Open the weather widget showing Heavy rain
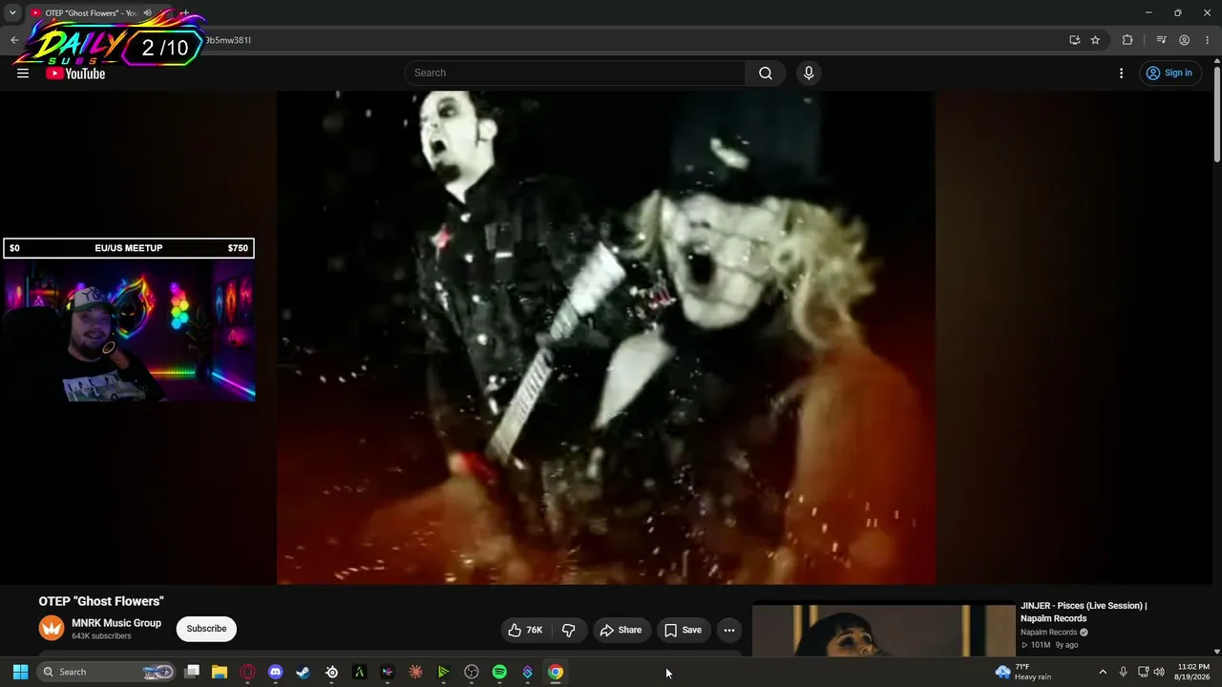The image size is (1222, 687). pyautogui.click(x=1023, y=672)
